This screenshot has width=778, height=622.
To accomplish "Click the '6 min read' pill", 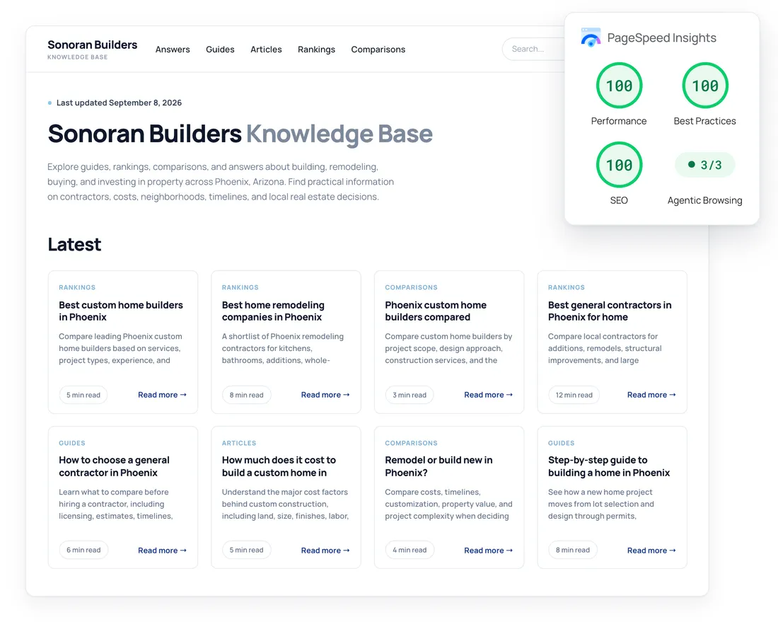I will [83, 550].
